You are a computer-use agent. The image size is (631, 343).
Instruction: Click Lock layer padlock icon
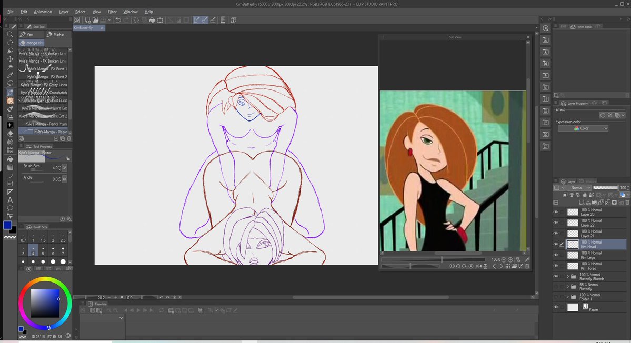point(585,195)
